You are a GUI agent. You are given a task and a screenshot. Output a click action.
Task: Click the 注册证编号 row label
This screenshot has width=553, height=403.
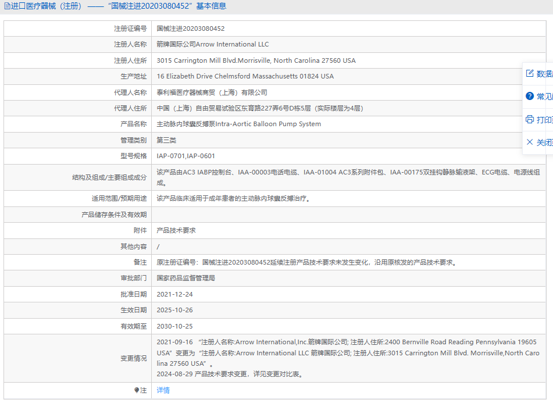coord(130,28)
